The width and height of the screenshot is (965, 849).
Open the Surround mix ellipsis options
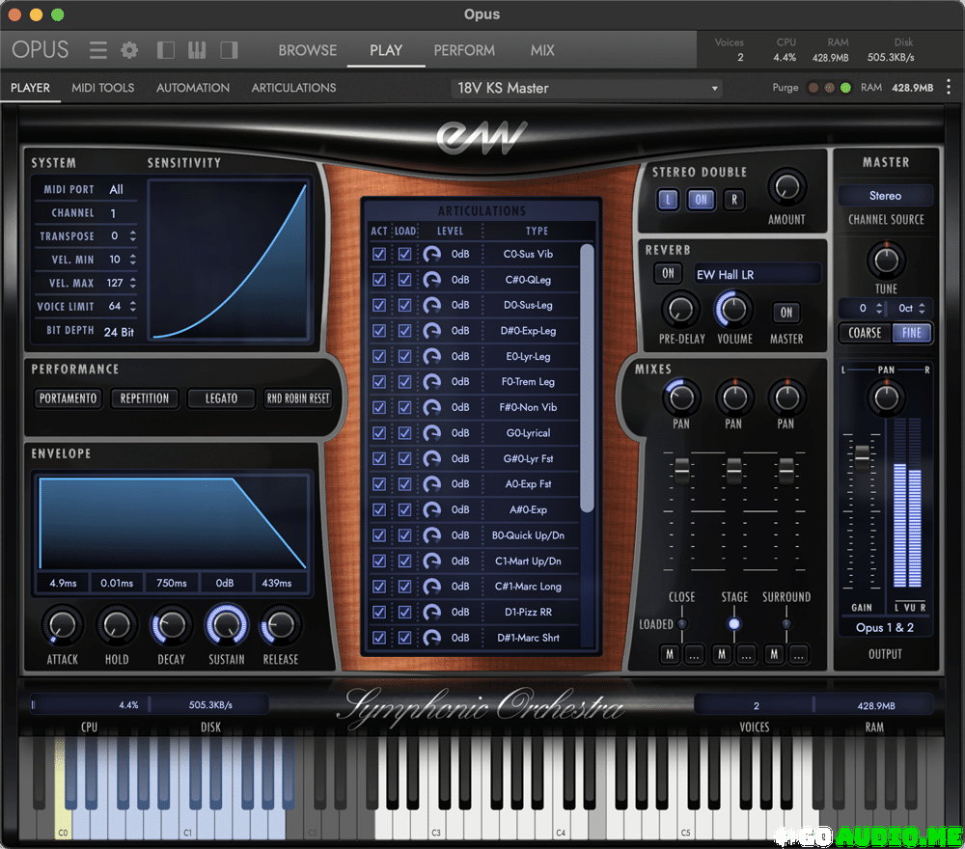click(798, 654)
